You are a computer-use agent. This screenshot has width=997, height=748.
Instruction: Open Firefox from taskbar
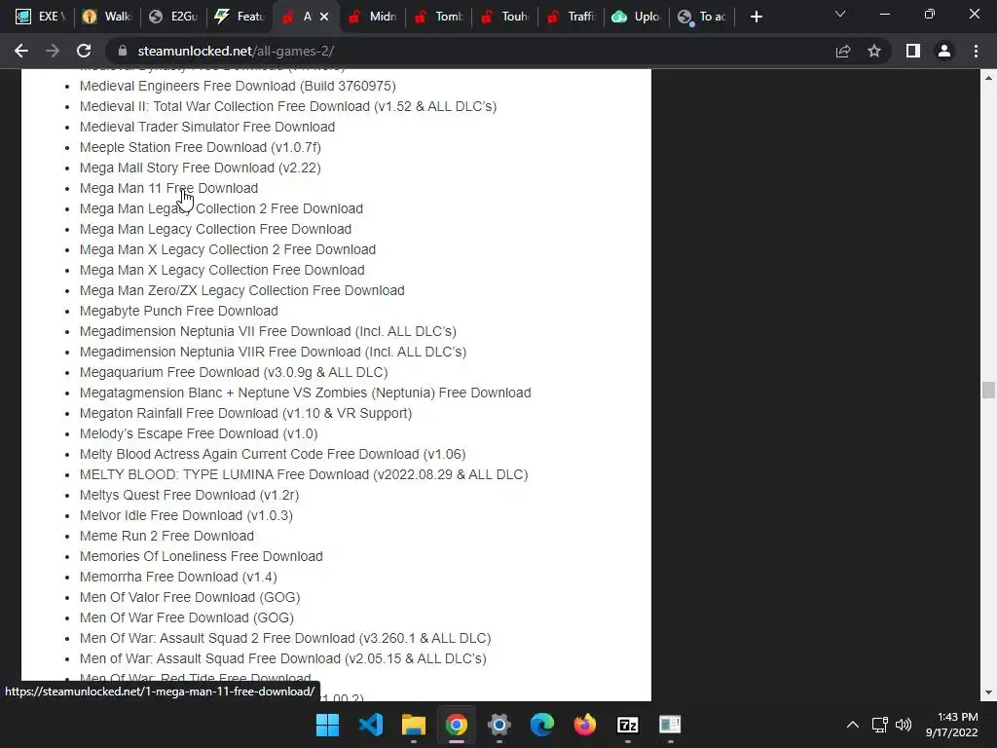(x=585, y=725)
